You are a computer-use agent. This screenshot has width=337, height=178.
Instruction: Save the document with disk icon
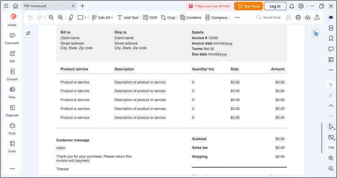tap(288, 17)
